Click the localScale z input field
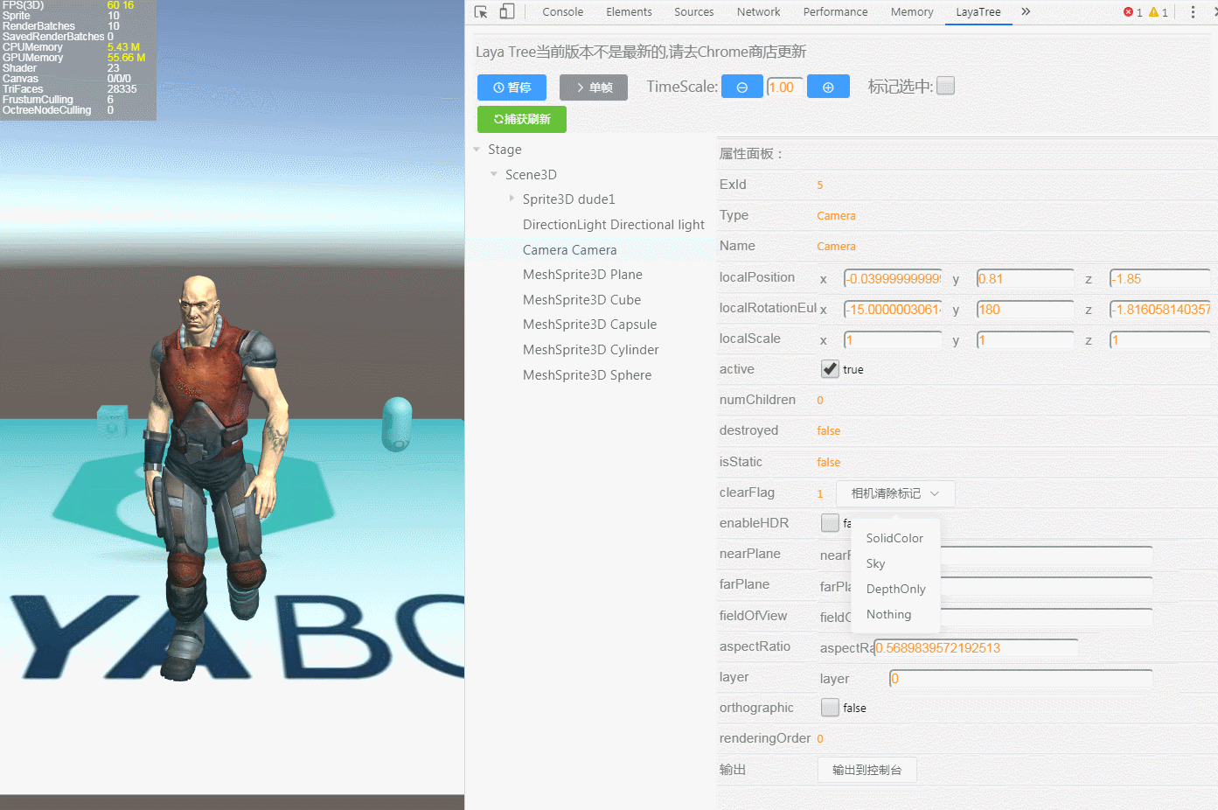This screenshot has height=810, width=1218. pyautogui.click(x=1159, y=340)
